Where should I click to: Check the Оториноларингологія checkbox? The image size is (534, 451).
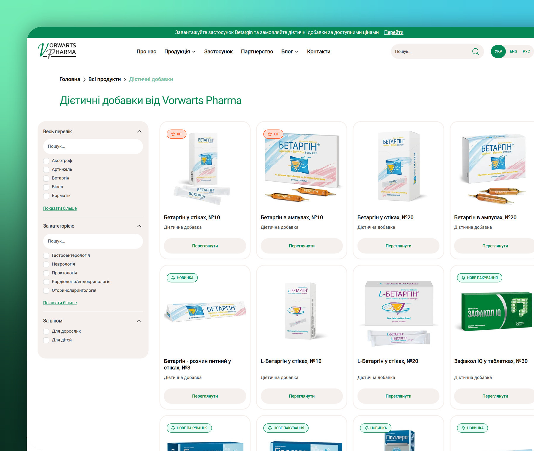[x=46, y=290]
